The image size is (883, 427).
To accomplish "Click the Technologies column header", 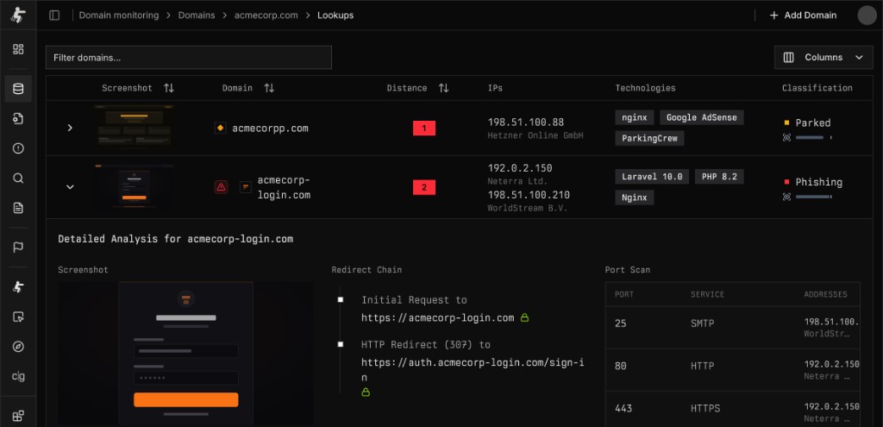I will click(x=645, y=88).
